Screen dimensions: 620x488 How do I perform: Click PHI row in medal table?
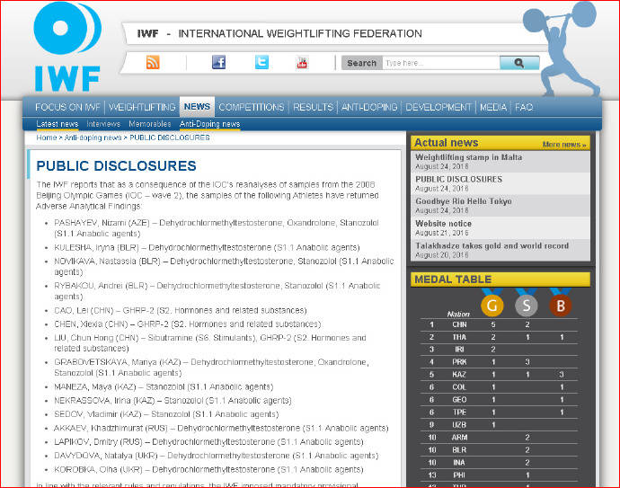[x=499, y=475]
